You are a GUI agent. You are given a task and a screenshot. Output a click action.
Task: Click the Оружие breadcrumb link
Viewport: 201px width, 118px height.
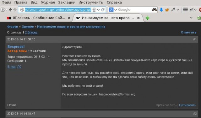point(28,27)
